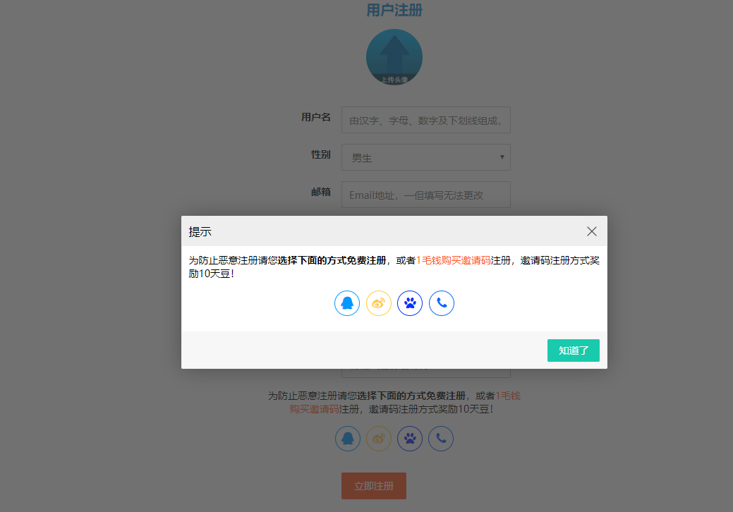Viewport: 733px width, 512px height.
Task: Pick the phone registration icon in the dialog
Action: point(442,303)
